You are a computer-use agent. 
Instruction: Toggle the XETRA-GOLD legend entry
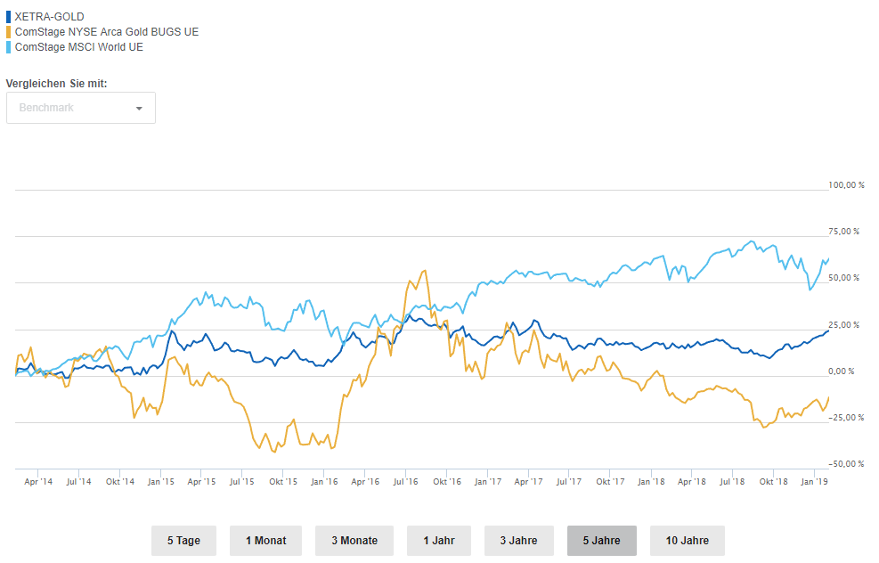coord(50,17)
